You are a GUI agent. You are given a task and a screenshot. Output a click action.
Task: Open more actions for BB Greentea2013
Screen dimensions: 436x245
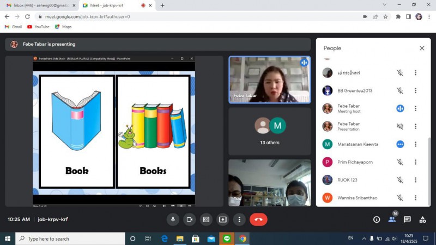(415, 91)
